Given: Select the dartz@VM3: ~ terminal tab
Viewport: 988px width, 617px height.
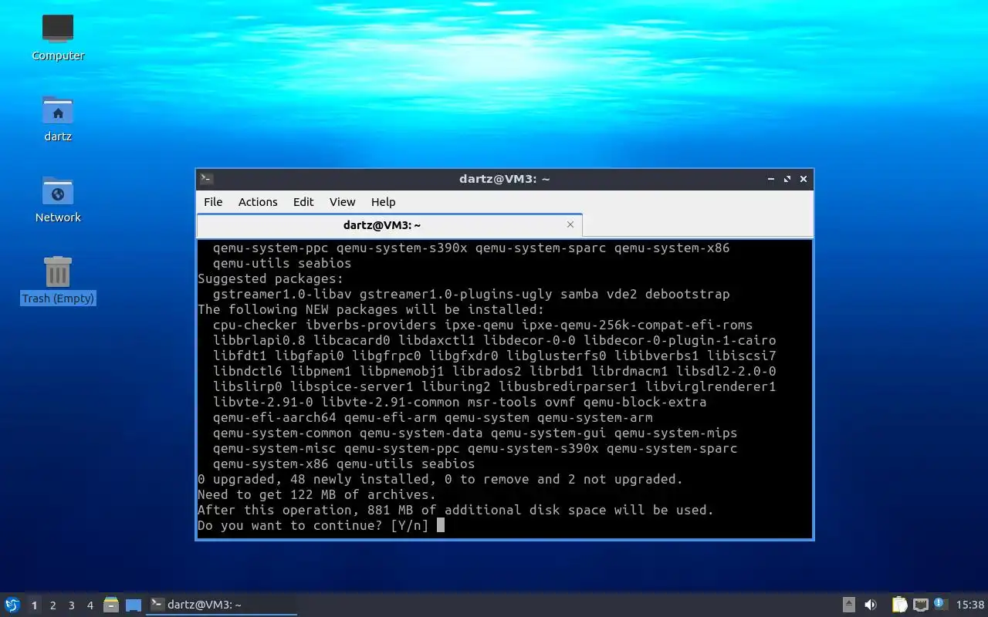Looking at the screenshot, I should 390,225.
